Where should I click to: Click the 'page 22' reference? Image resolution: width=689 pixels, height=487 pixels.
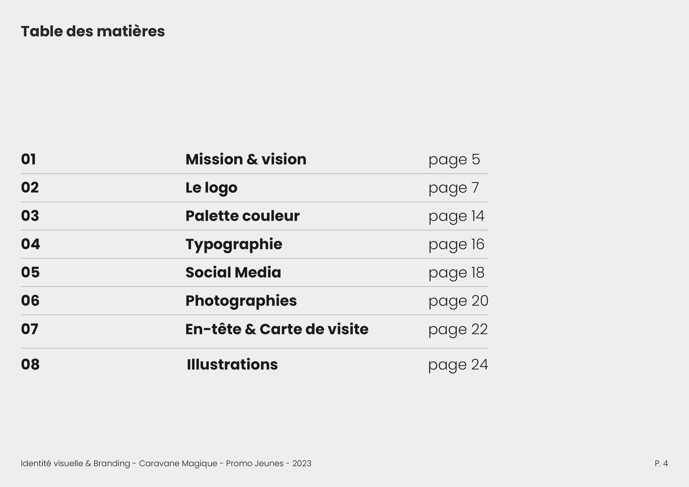coord(458,329)
